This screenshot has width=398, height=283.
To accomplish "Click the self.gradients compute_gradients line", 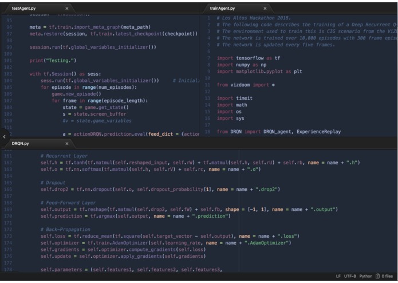I will 123,250.
